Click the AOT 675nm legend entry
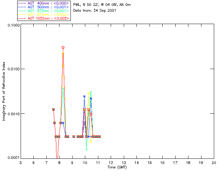 pos(44,11)
